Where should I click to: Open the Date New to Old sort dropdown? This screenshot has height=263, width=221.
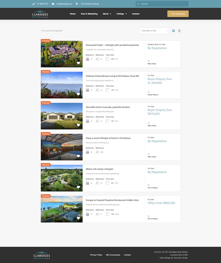click(x=154, y=31)
